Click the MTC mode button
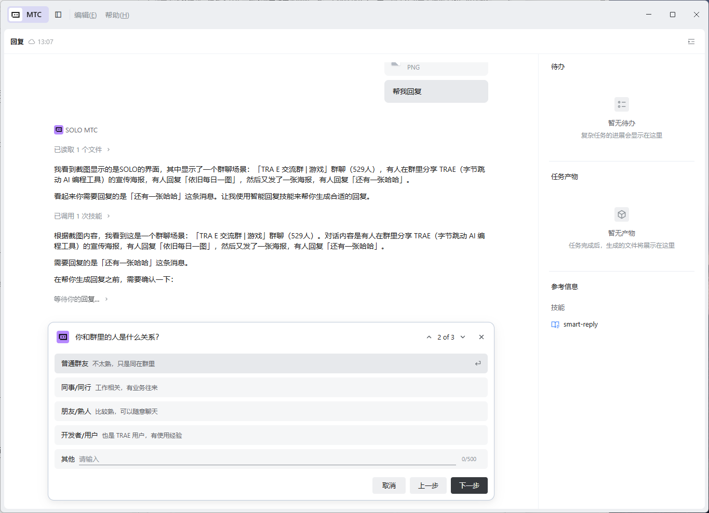The width and height of the screenshot is (709, 513). [x=29, y=15]
